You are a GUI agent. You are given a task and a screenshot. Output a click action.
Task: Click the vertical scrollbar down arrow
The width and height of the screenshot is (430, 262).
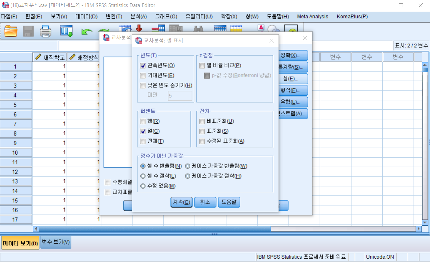pyautogui.click(x=425, y=222)
